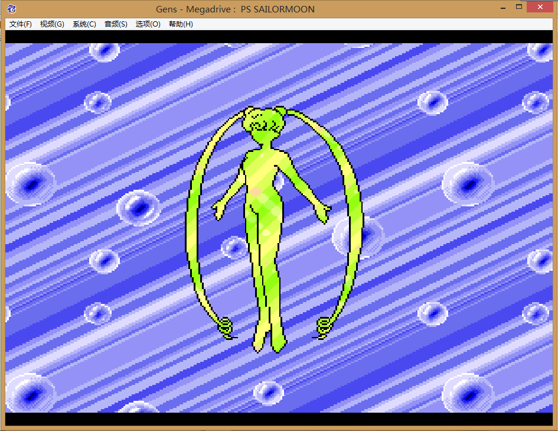Open the 帮助(H) help menu

pos(181,24)
